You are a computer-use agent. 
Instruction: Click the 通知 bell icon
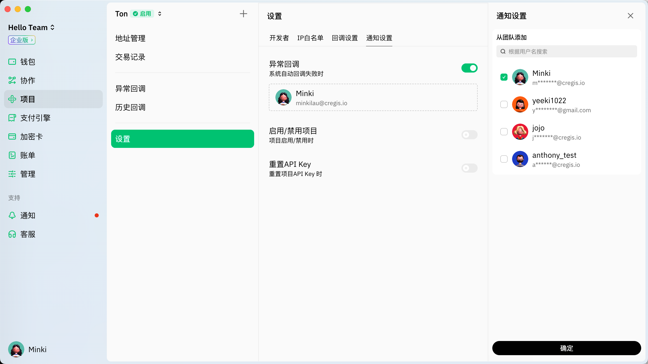(x=12, y=215)
